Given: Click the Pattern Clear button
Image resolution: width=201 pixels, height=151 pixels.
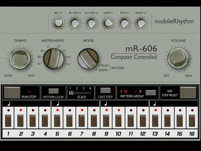Looking at the screenshot, I should (x=54, y=91).
